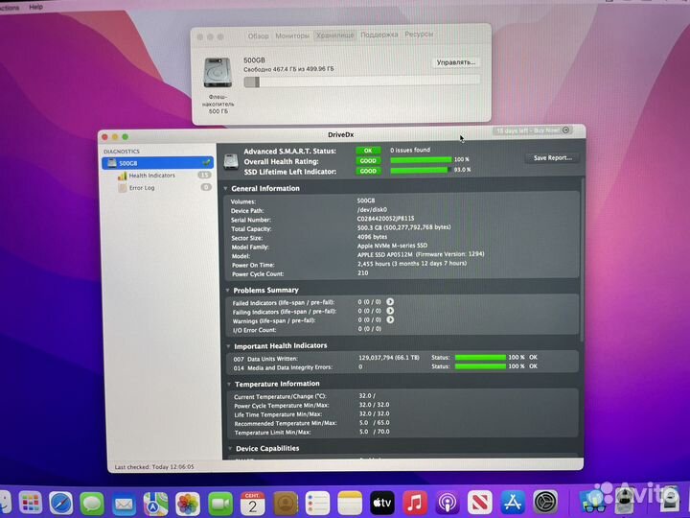Open the Help menu in the menu bar
690x518 pixels.
35,7
